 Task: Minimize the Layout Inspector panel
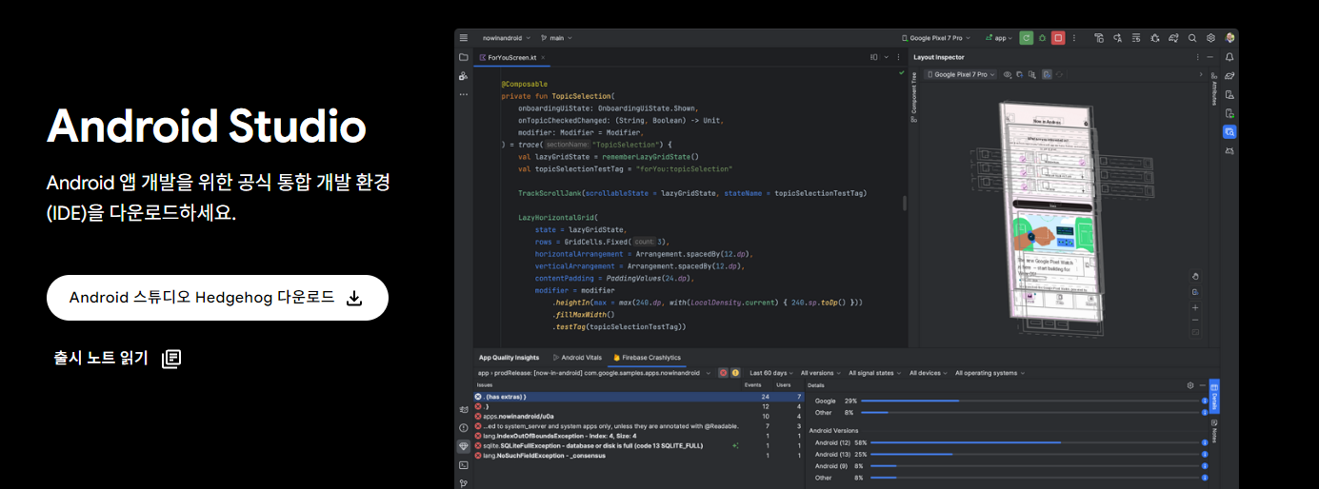[1210, 57]
